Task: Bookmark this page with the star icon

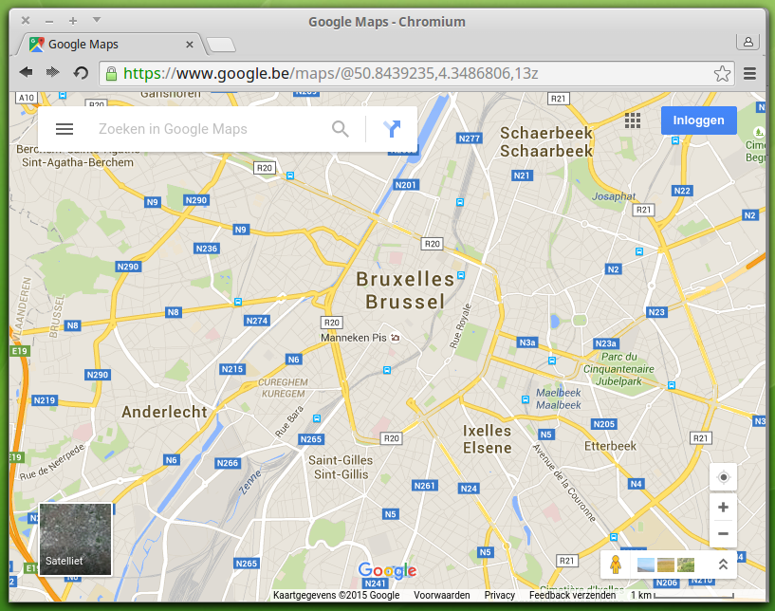Action: coord(722,73)
